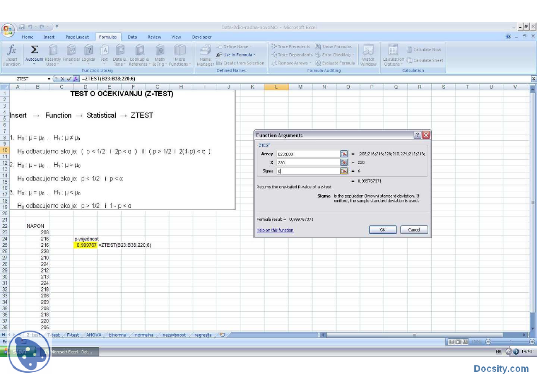Switch to the Data ribbon tab
The image size is (537, 379).
132,37
